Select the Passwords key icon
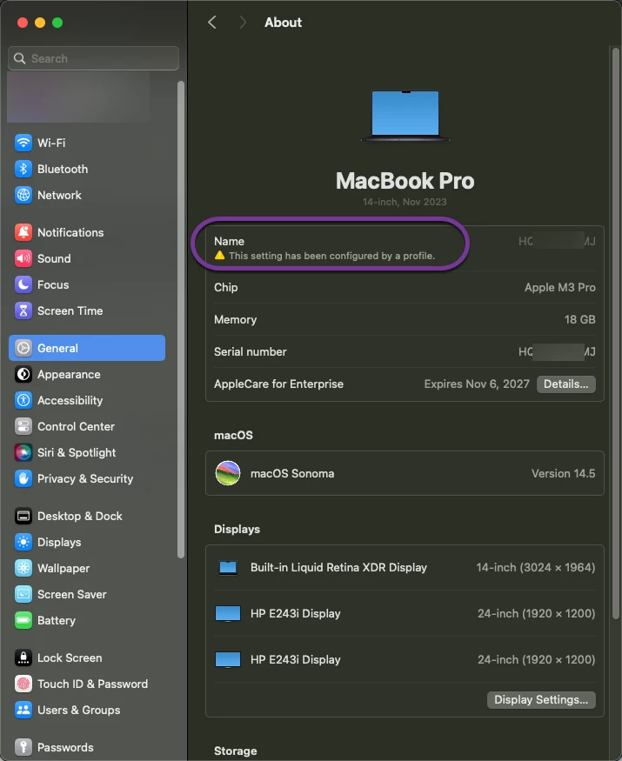 click(x=23, y=747)
